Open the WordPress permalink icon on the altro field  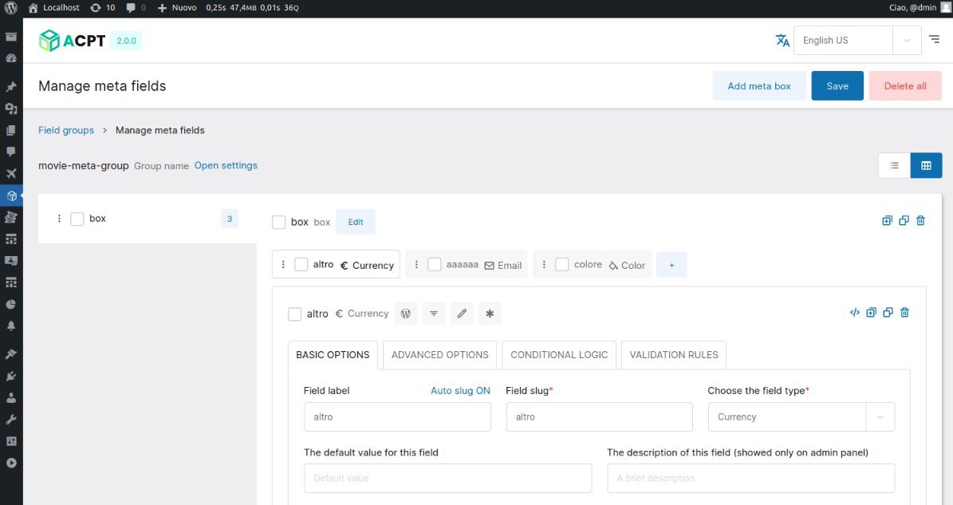406,314
